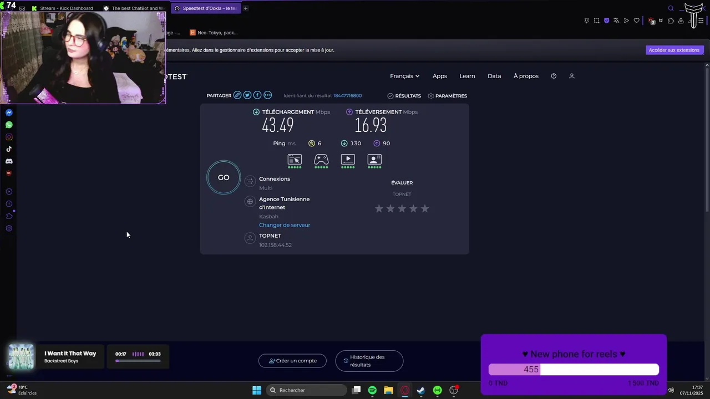Click the pin icon in the toolbar
710x399 pixels.
(586, 21)
